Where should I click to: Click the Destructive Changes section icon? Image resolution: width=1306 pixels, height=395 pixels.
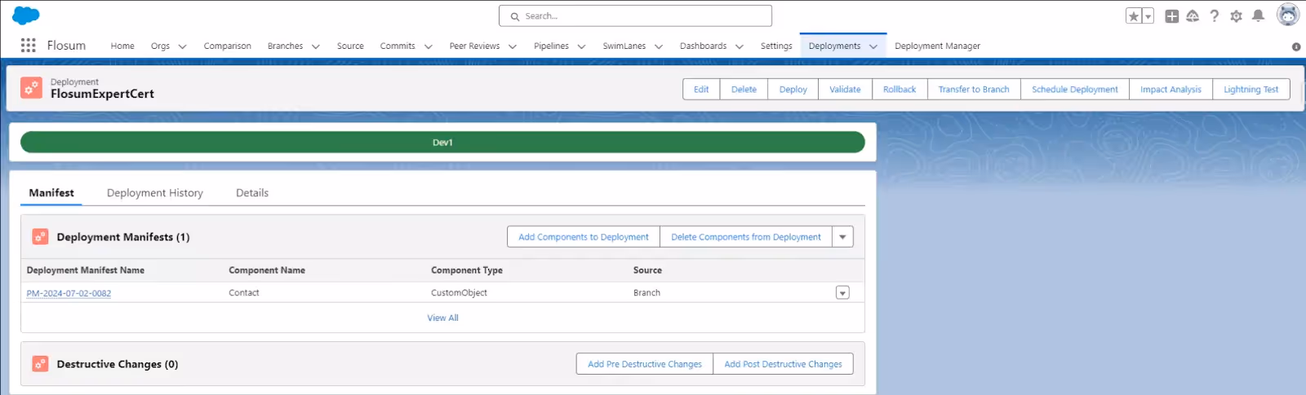tap(40, 364)
